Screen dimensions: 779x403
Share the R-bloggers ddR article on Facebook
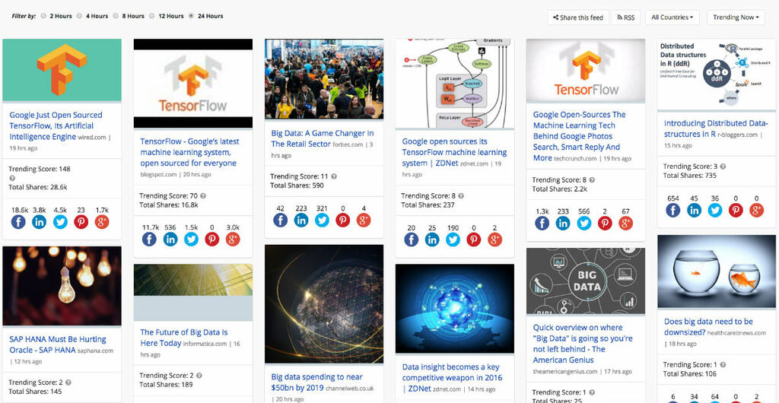[672, 210]
